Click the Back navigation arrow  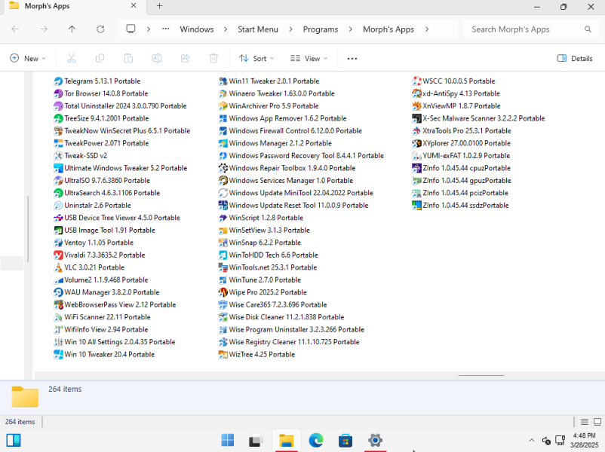click(15, 29)
